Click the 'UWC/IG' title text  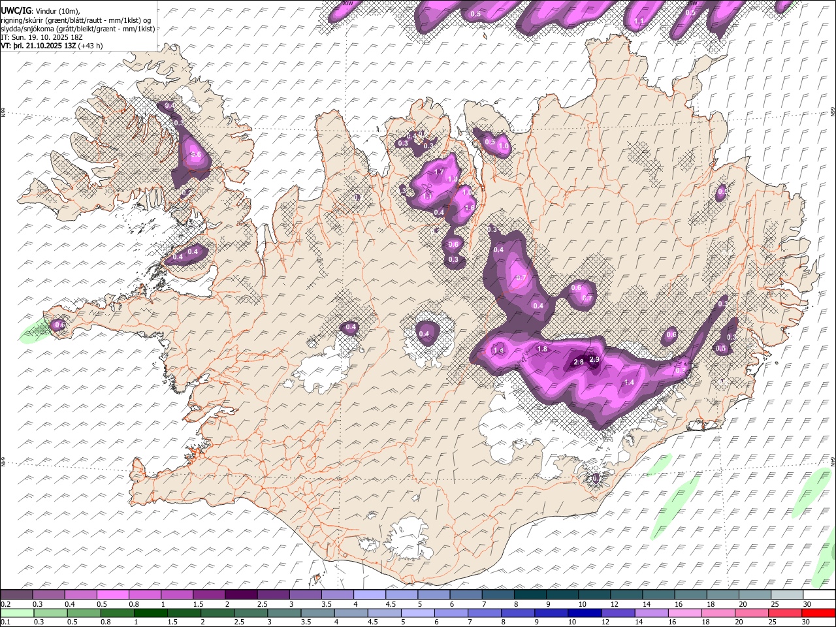coord(16,11)
